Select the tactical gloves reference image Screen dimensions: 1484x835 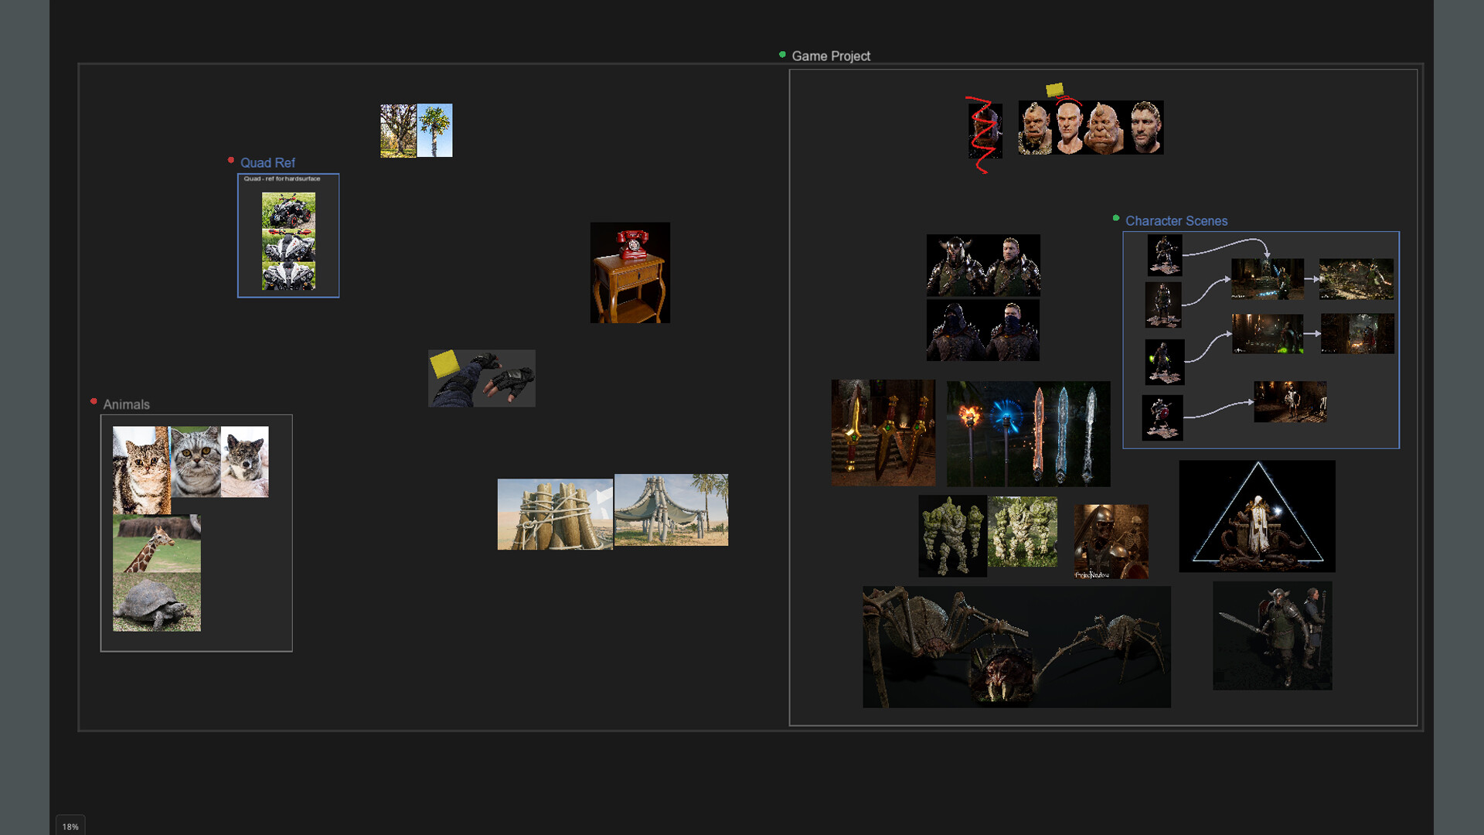(482, 378)
